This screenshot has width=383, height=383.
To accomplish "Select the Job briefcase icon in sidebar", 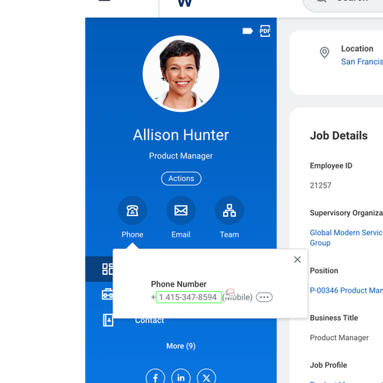I will pyautogui.click(x=107, y=294).
